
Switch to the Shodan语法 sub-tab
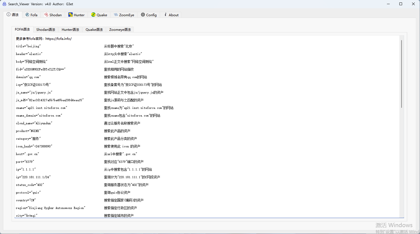(x=46, y=30)
